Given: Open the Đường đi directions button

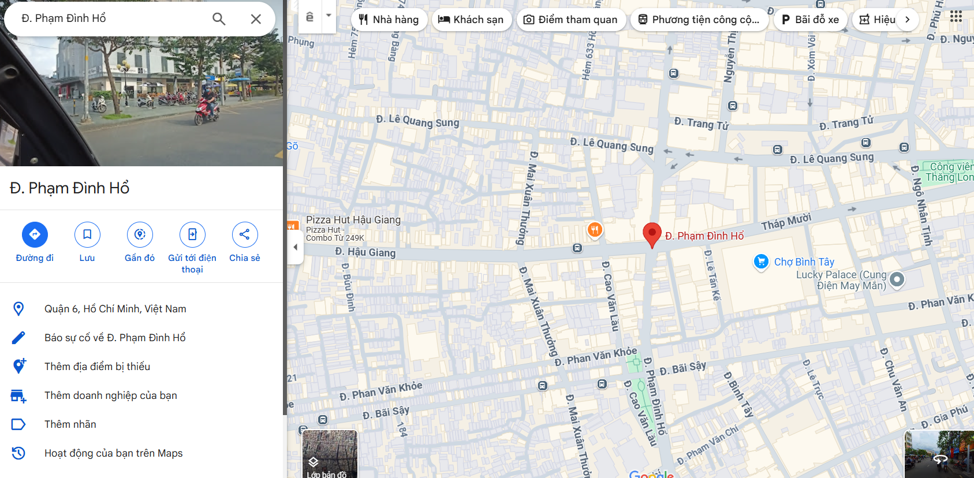Looking at the screenshot, I should (x=35, y=234).
